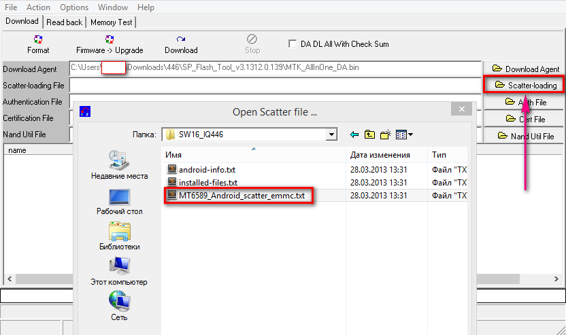This screenshot has height=335, width=566.
Task: Click the right scroll arrow in main window
Action: point(556,279)
